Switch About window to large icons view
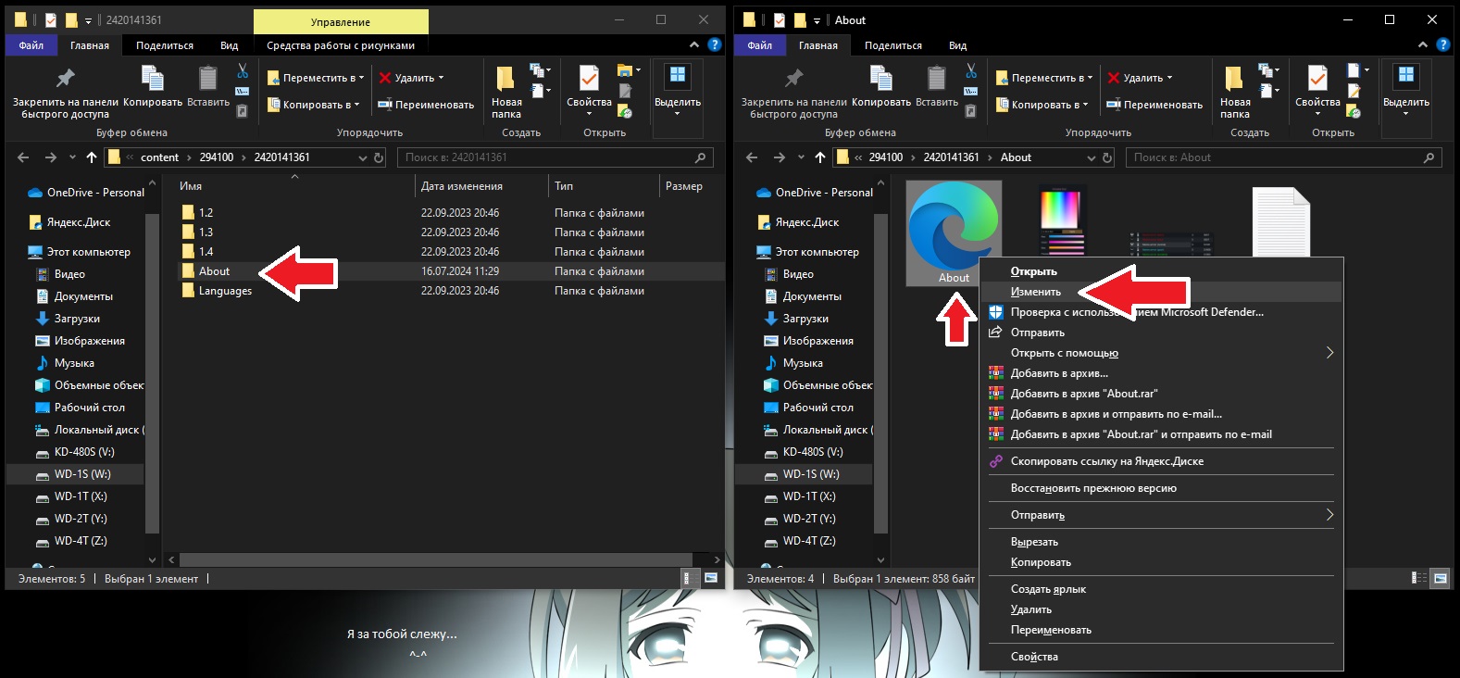Image resolution: width=1460 pixels, height=678 pixels. pos(1440,578)
